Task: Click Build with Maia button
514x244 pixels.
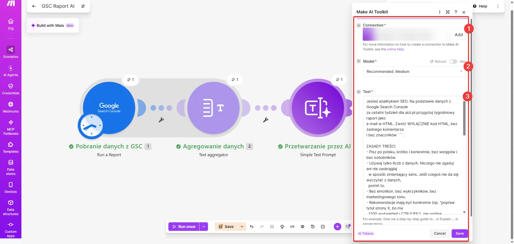Action: 53,25
